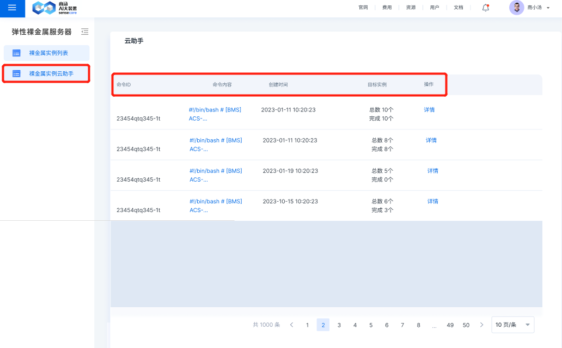Collapse the sidebar using the fold icon
Image resolution: width=562 pixels, height=348 pixels.
84,32
